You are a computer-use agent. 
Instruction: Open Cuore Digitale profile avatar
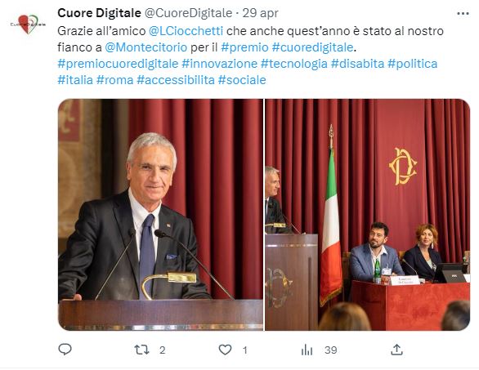pyautogui.click(x=28, y=25)
